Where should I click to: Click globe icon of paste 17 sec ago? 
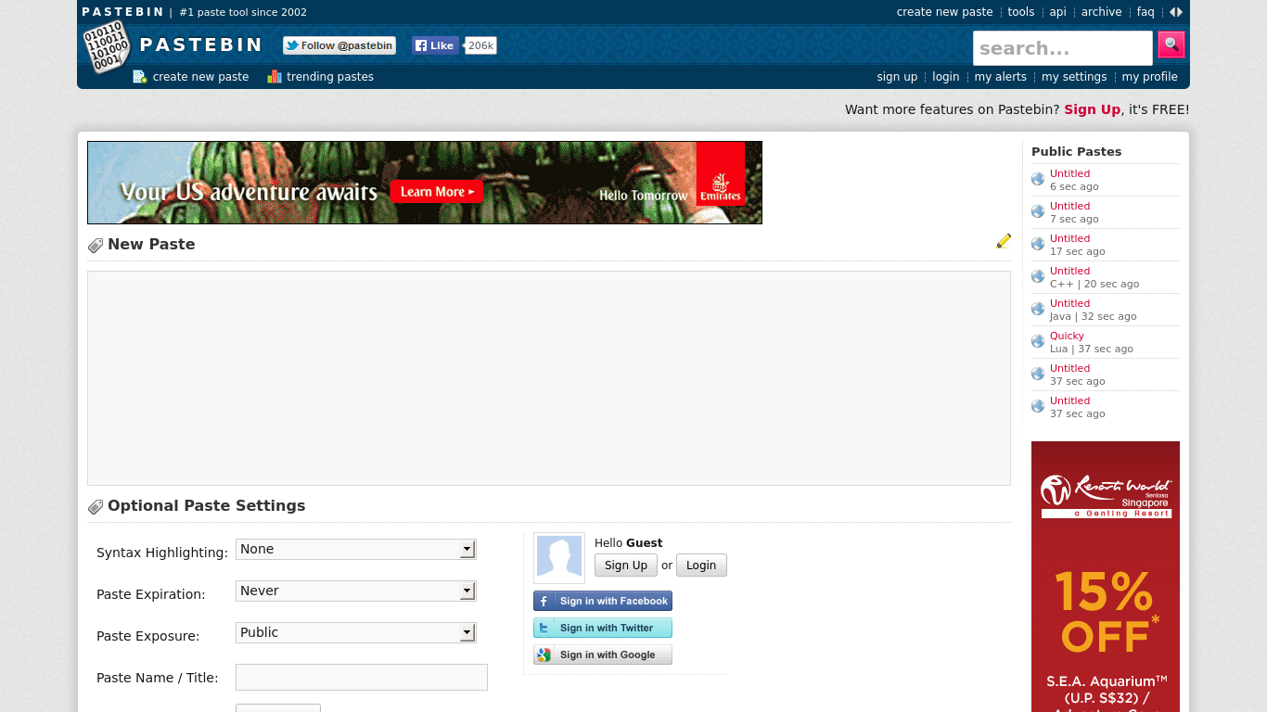coord(1038,244)
